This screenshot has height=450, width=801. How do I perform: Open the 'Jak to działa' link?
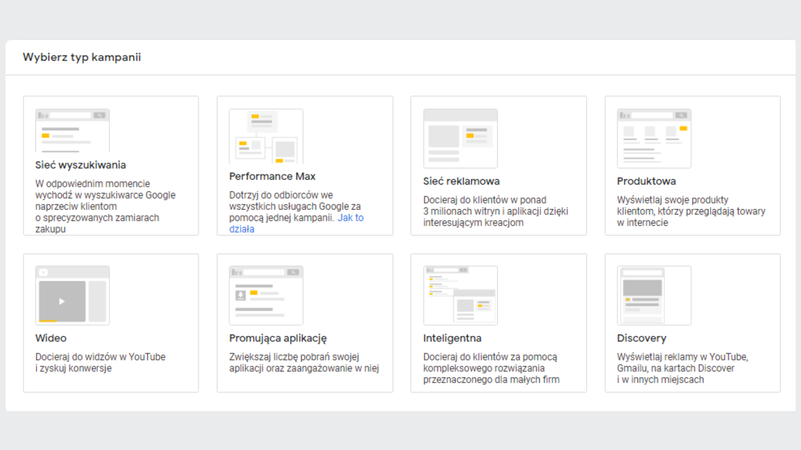(x=350, y=218)
